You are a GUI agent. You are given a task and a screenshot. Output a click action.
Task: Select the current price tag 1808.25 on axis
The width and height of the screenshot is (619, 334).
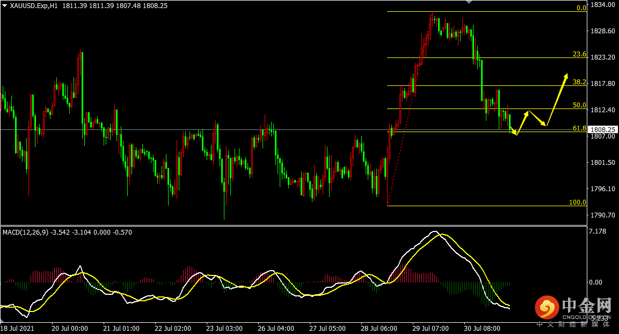(602, 129)
